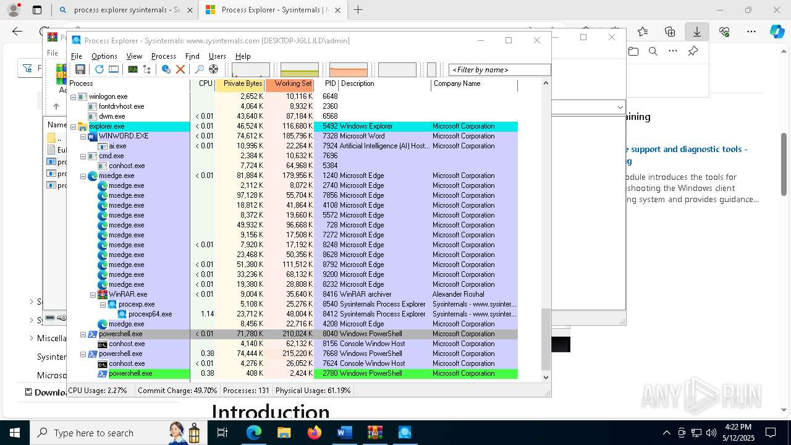Collapse the explorer.exe tree node
The width and height of the screenshot is (791, 445).
[x=73, y=126]
